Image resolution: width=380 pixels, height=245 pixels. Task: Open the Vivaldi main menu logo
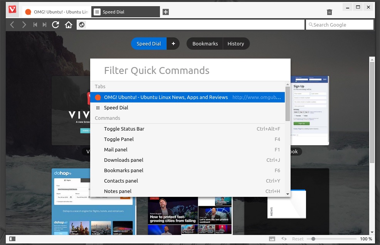pos(12,9)
